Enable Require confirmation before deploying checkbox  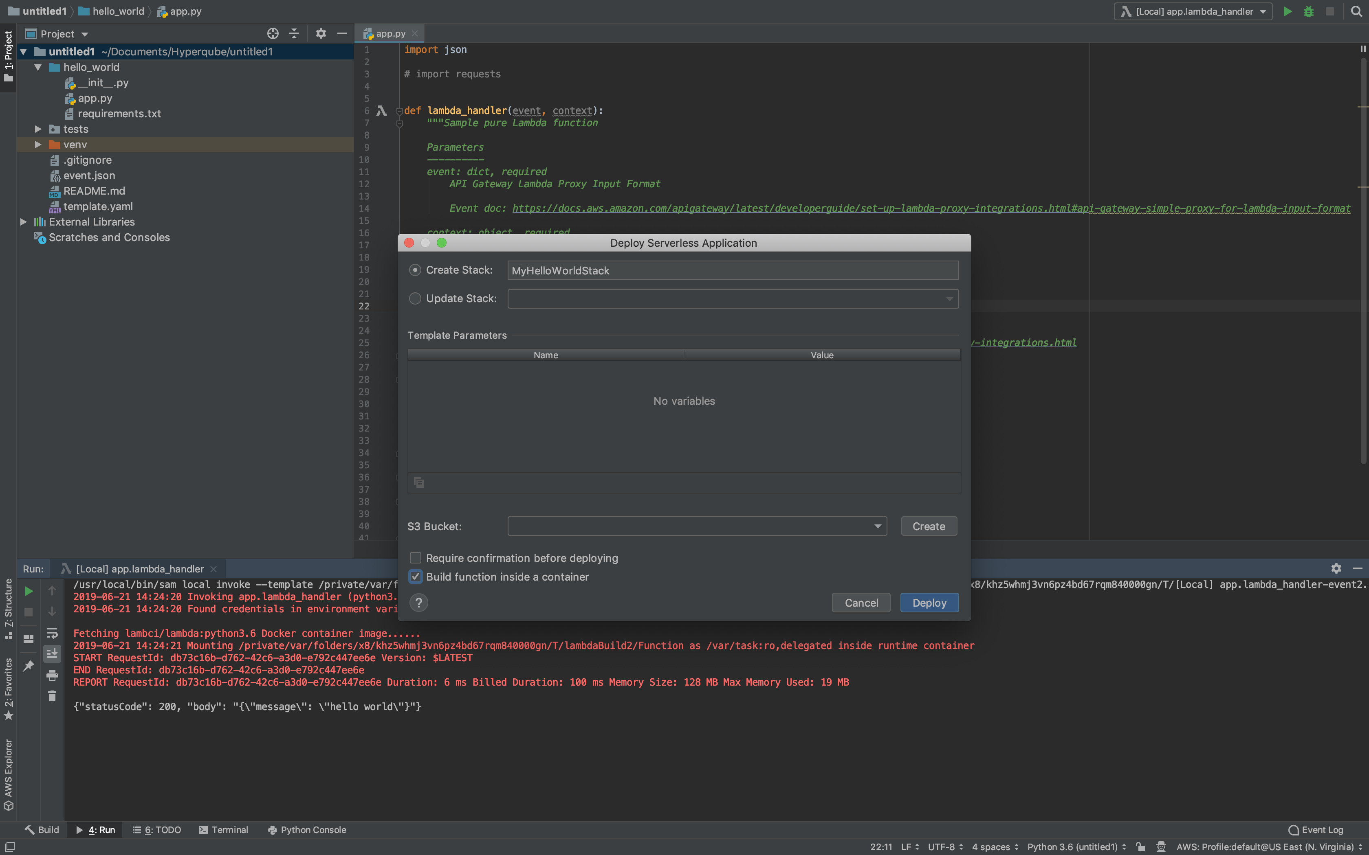click(x=416, y=558)
